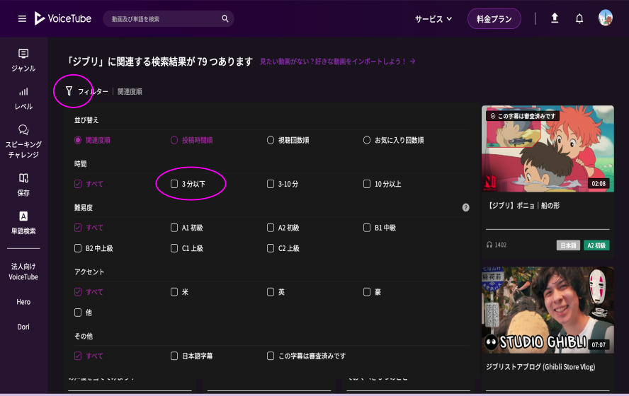
Task: Open the user profile avatar
Action: [606, 18]
